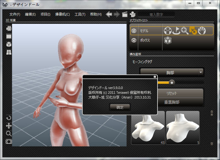Toggle visibility of the ボックス object

134,41
